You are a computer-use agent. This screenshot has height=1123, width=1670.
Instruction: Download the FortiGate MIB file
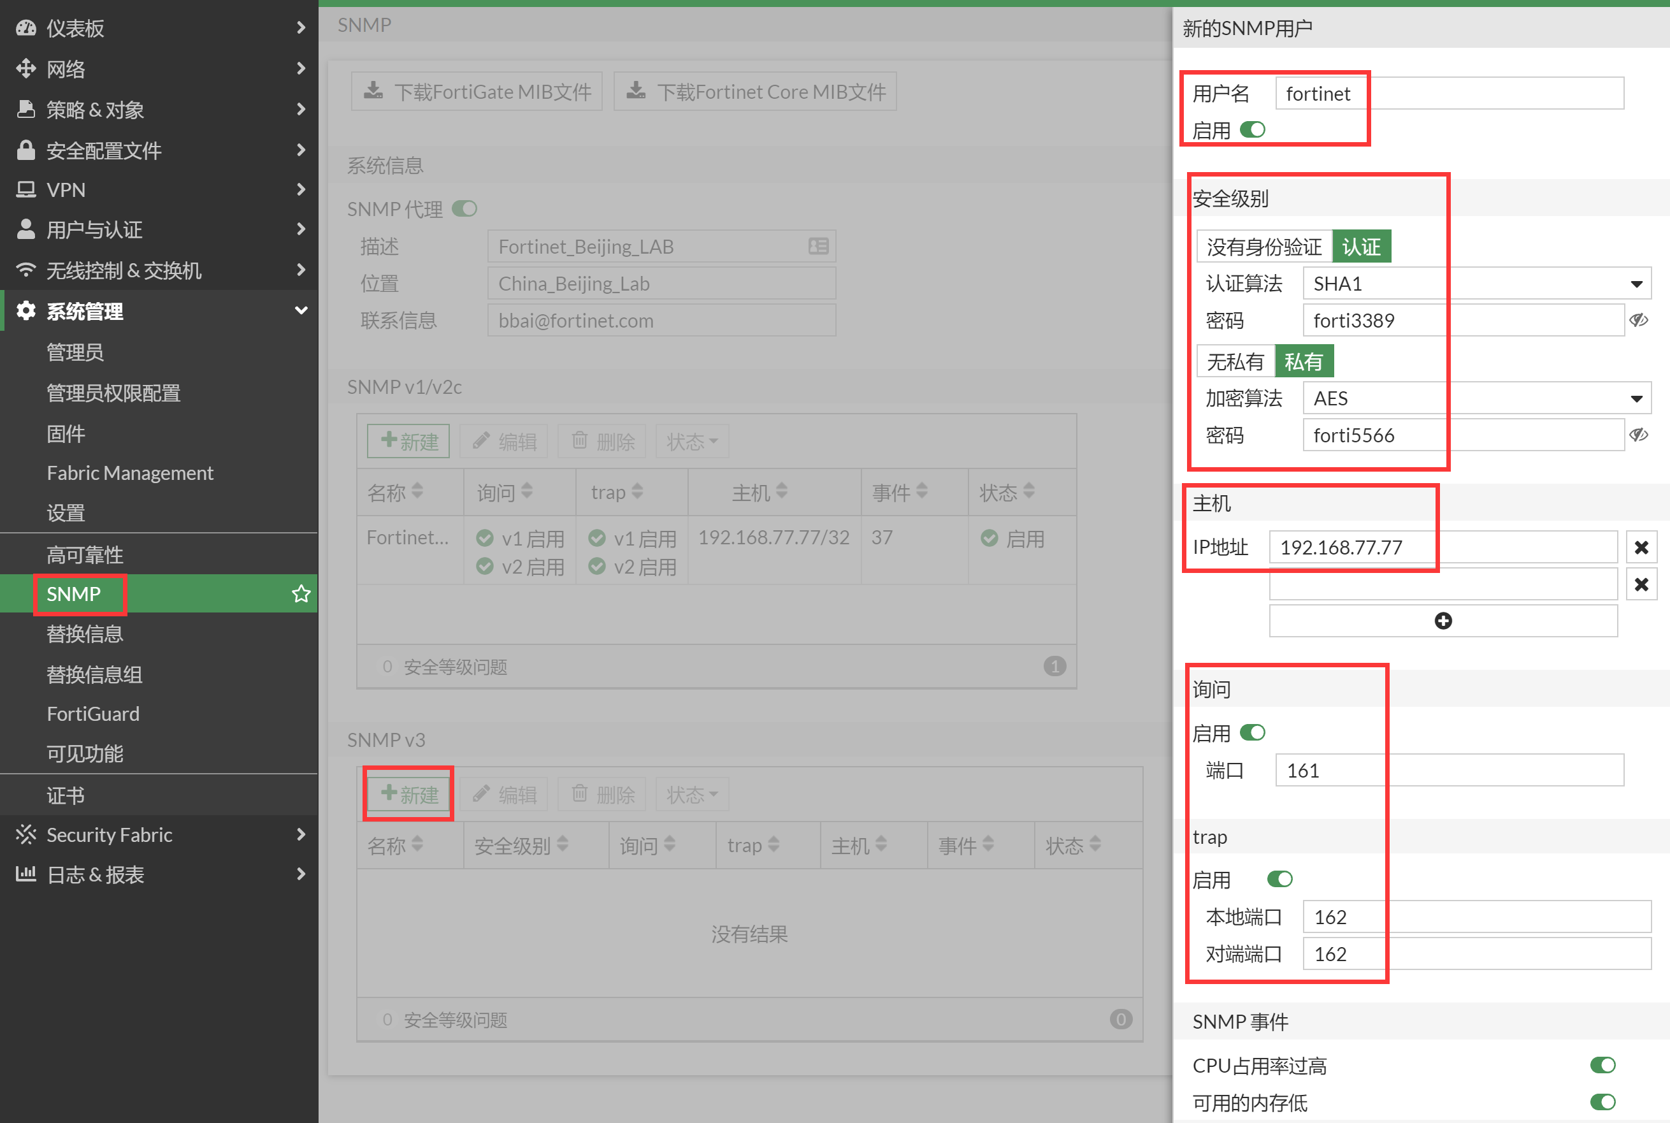477,91
